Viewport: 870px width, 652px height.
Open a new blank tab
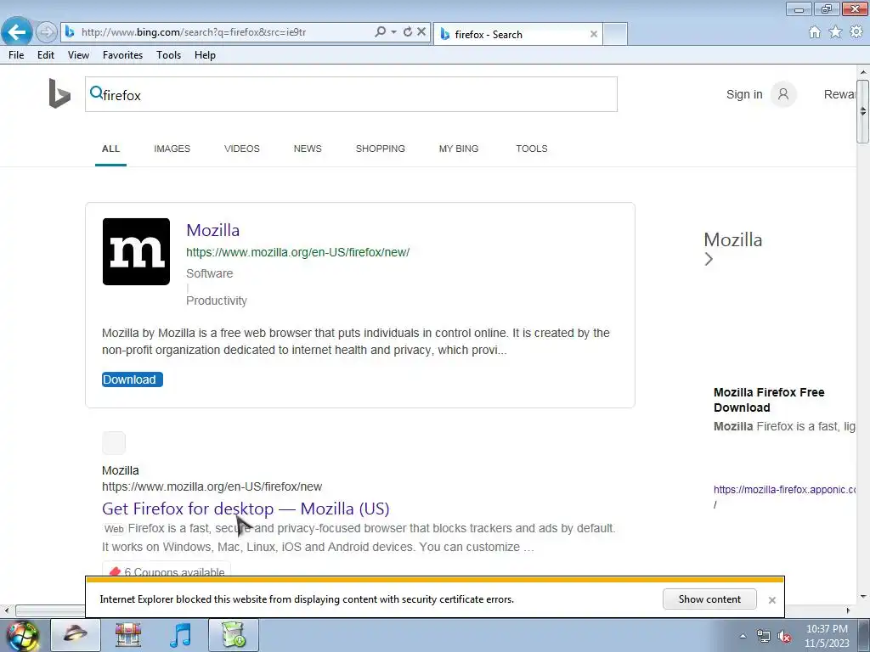click(615, 34)
